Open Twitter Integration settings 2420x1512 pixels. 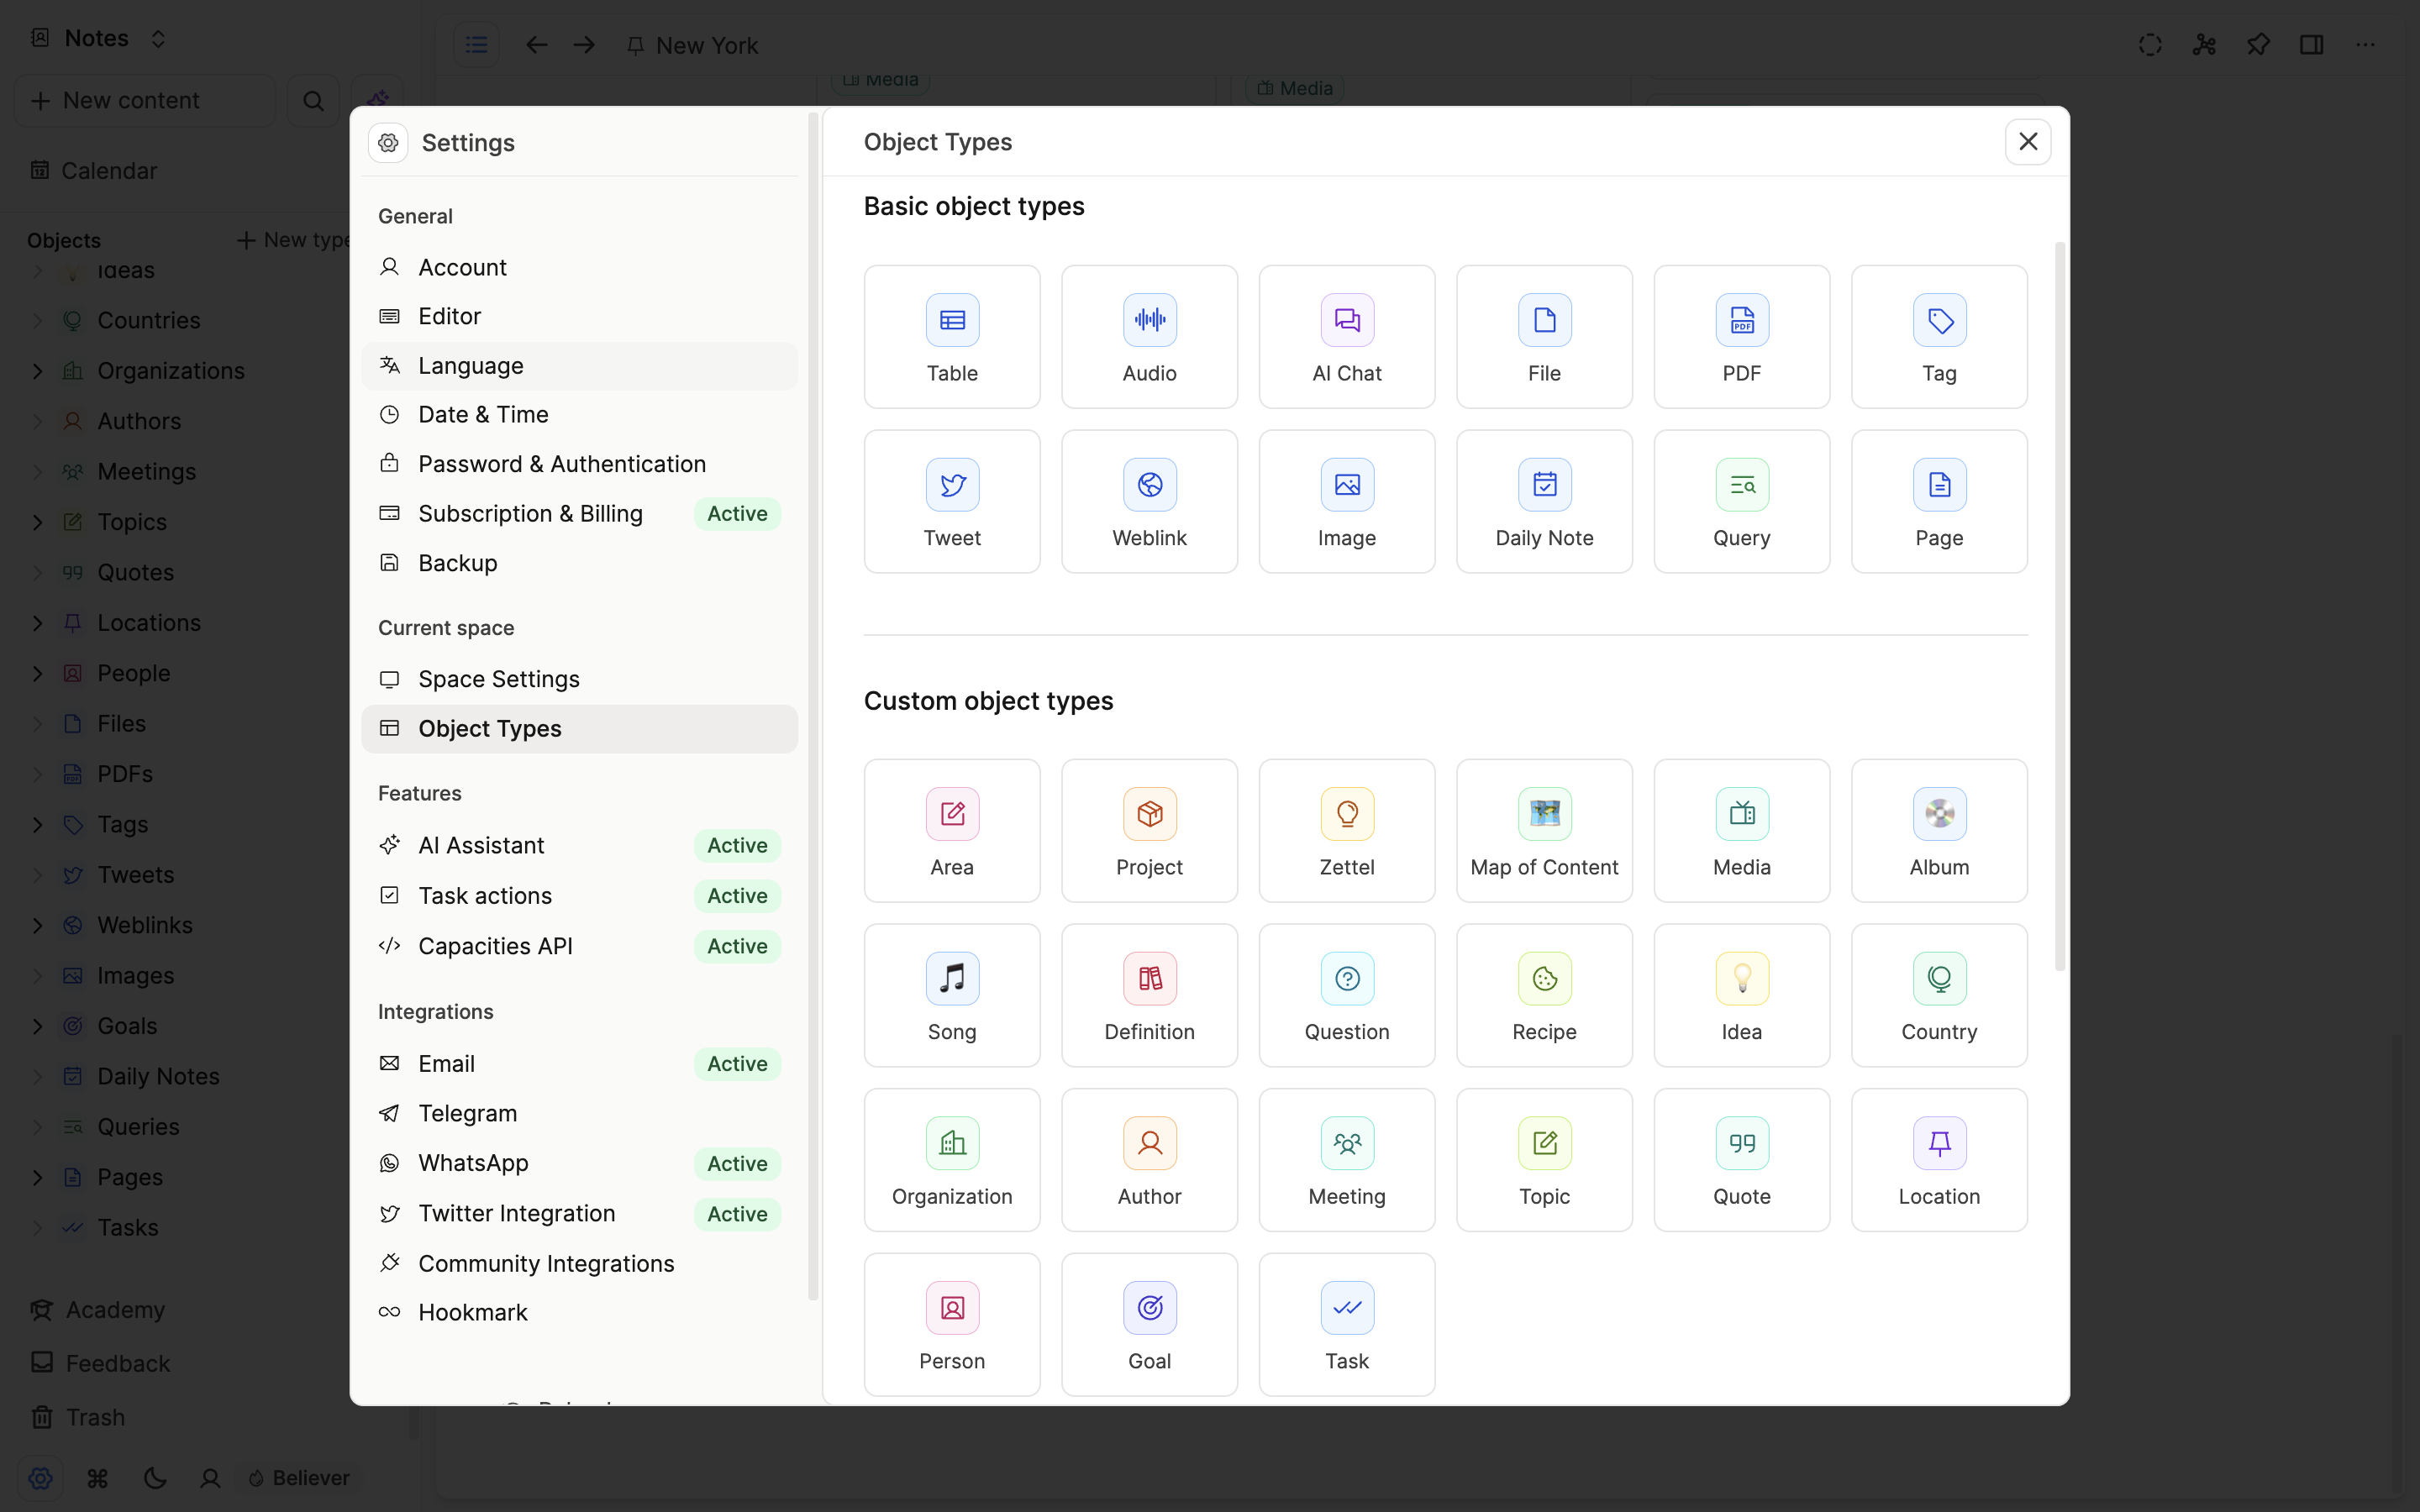point(579,1213)
